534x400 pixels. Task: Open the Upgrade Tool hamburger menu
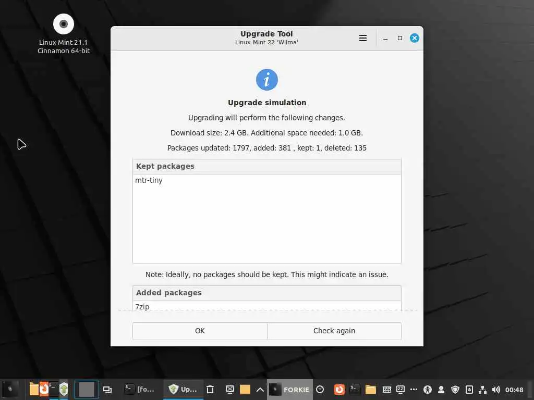[x=363, y=38]
